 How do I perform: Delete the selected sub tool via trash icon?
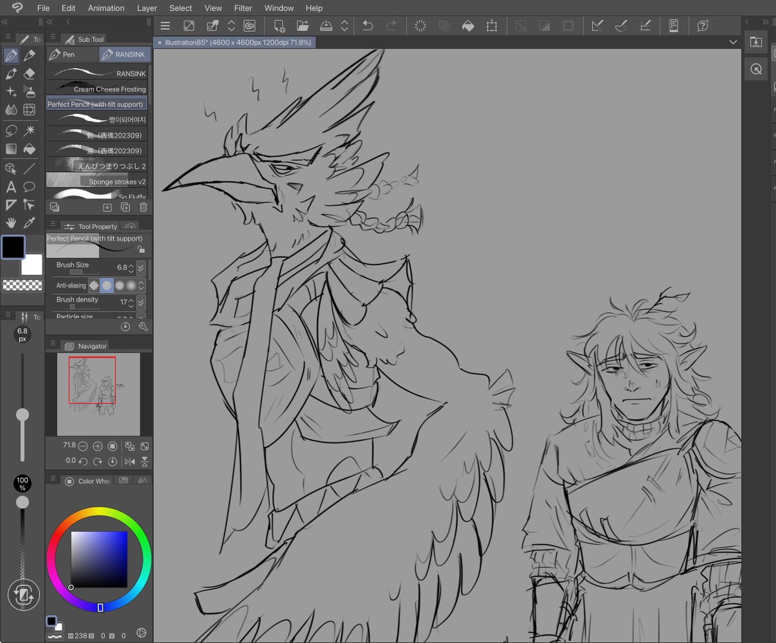tap(143, 207)
